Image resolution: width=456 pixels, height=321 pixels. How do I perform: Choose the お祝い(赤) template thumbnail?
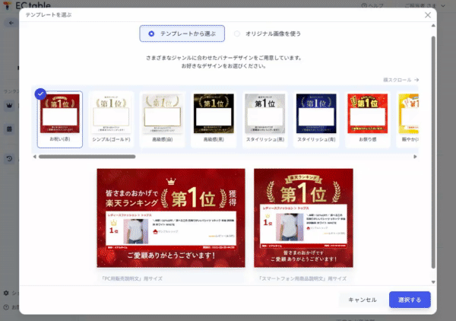(60, 119)
